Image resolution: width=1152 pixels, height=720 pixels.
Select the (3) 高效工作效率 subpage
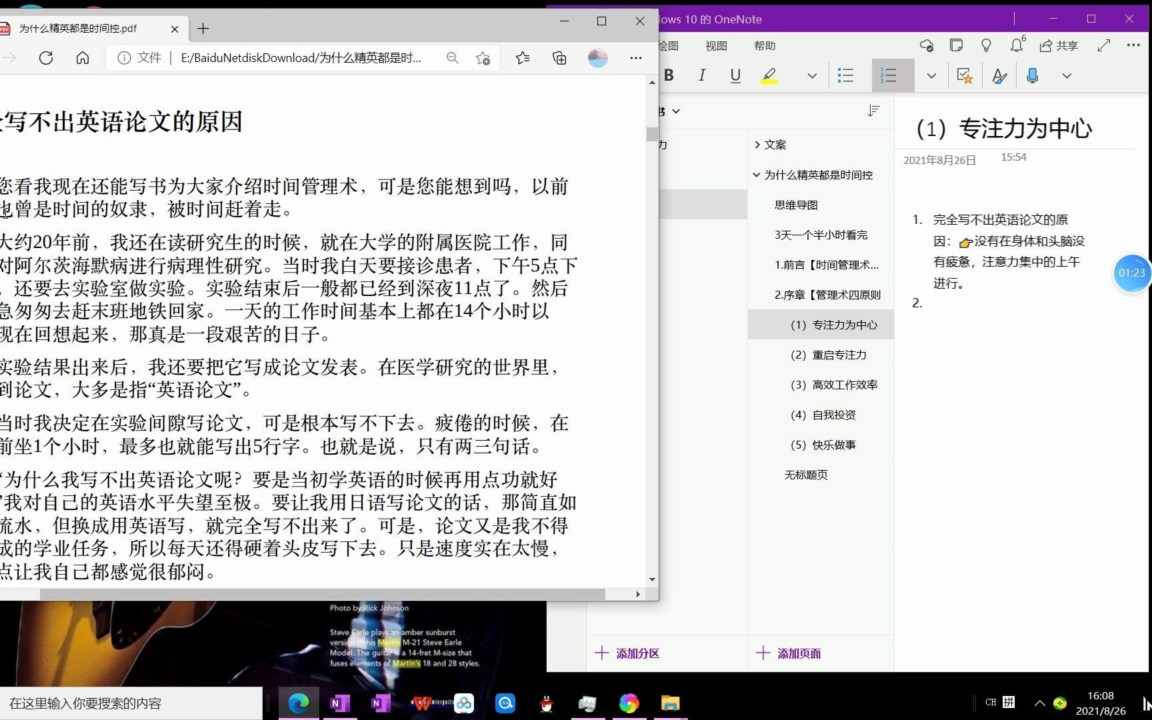click(820, 385)
